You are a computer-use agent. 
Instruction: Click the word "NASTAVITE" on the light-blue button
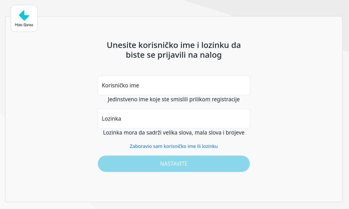174,164
